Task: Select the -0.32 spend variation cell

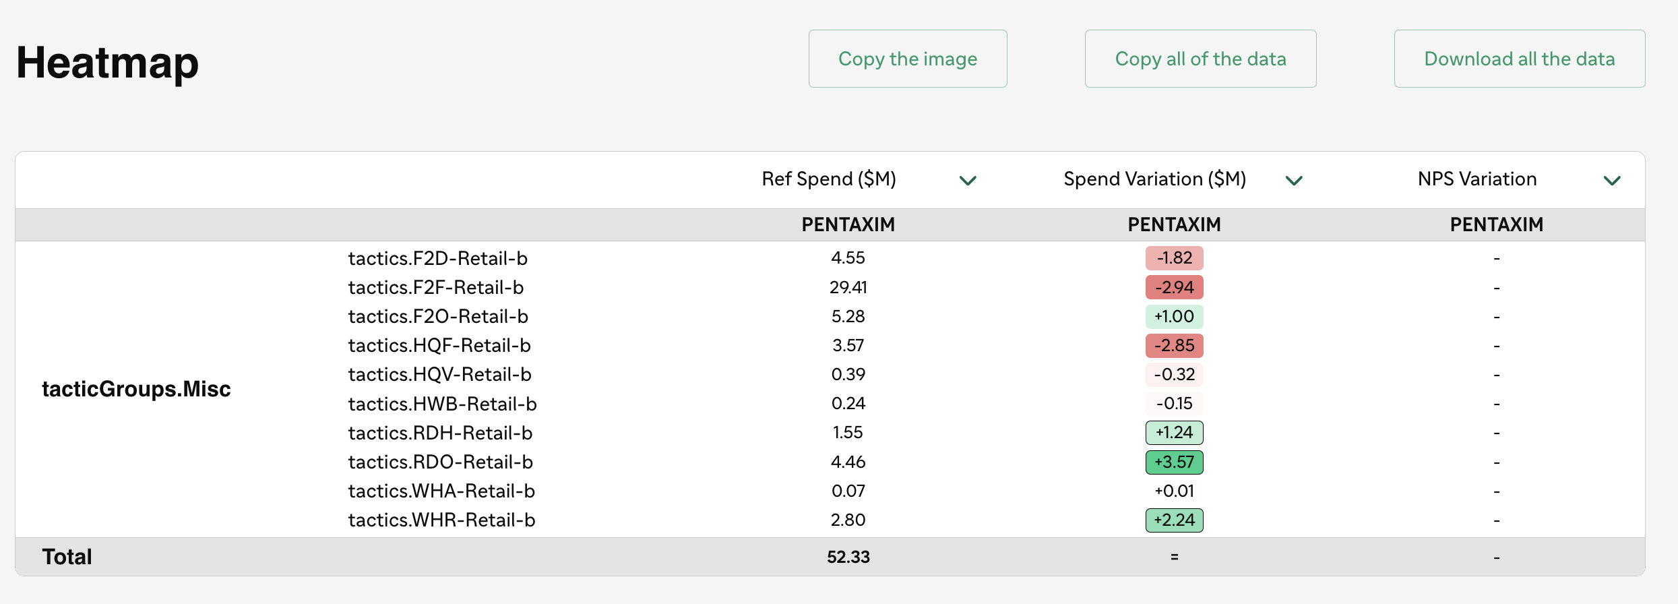Action: click(1175, 374)
